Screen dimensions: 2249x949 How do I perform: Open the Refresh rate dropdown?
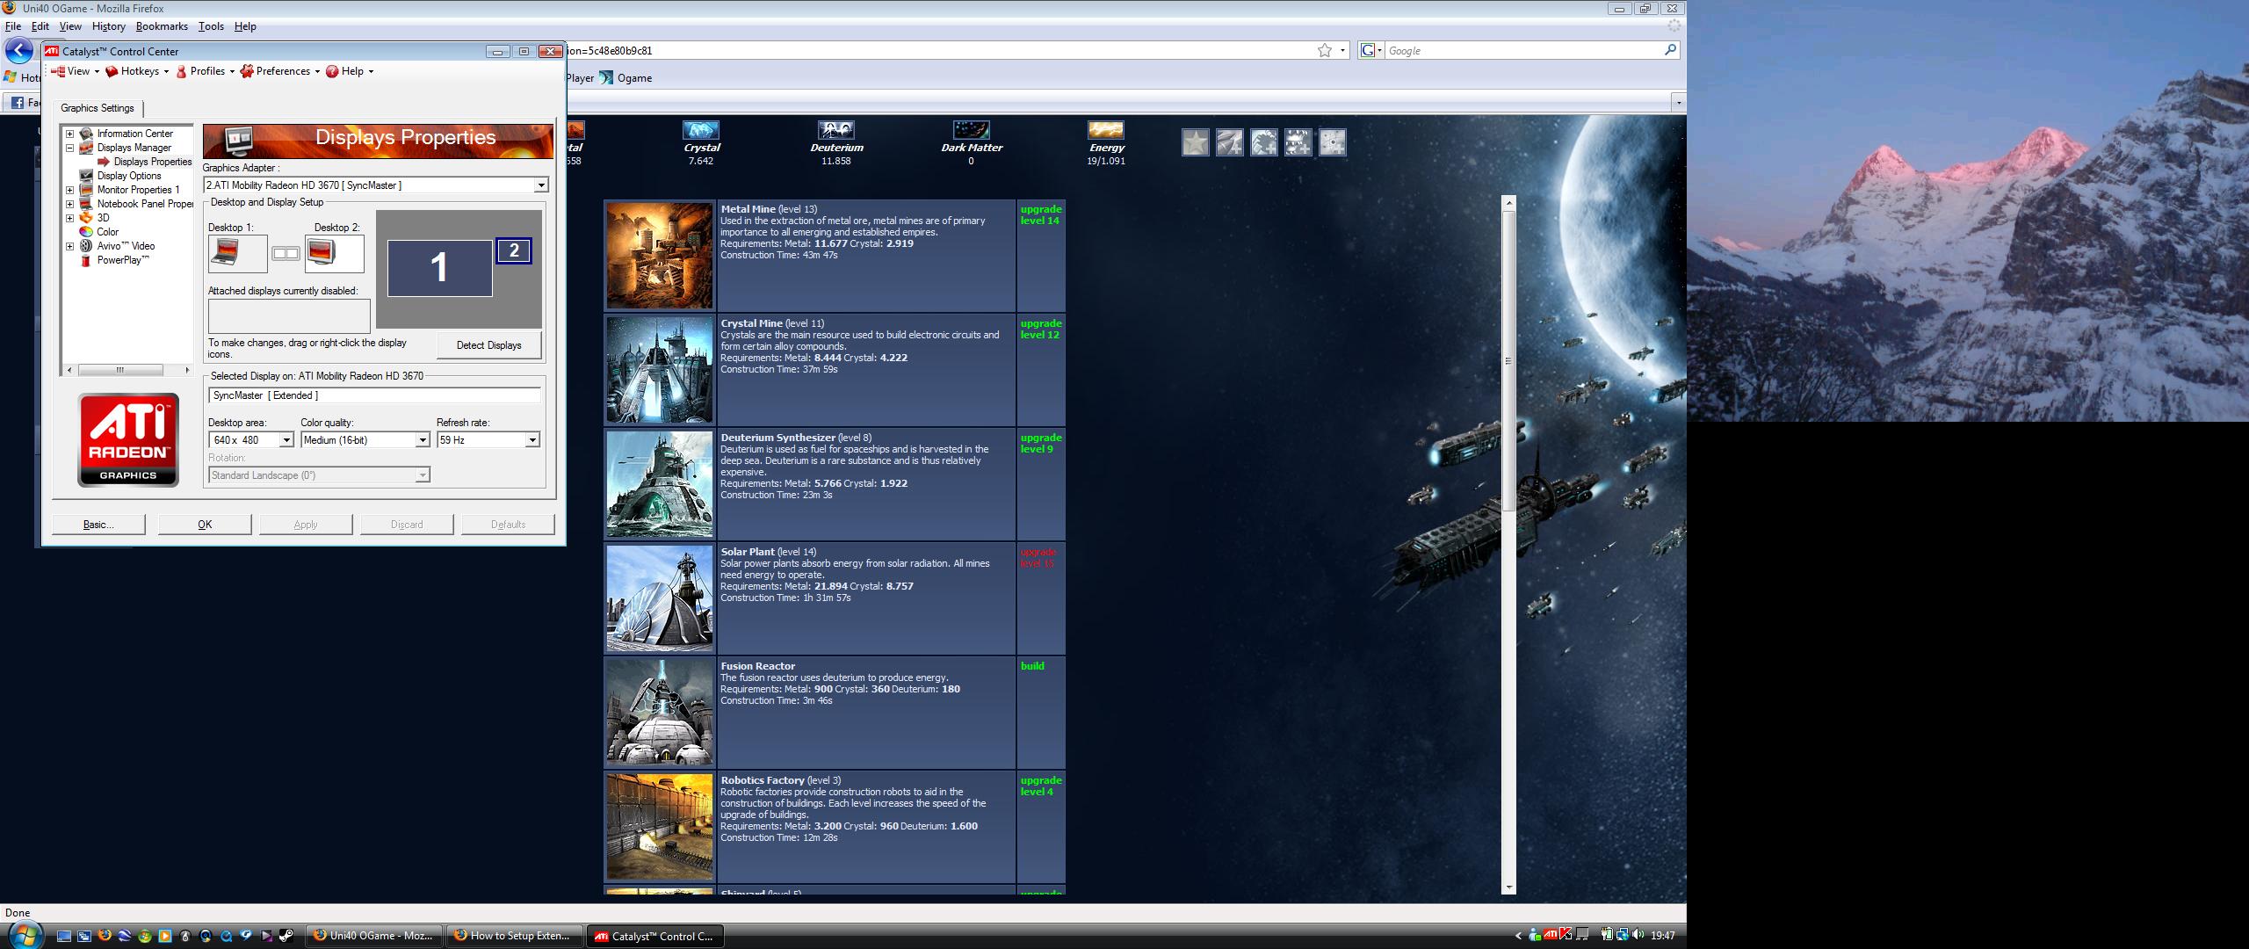(x=532, y=440)
